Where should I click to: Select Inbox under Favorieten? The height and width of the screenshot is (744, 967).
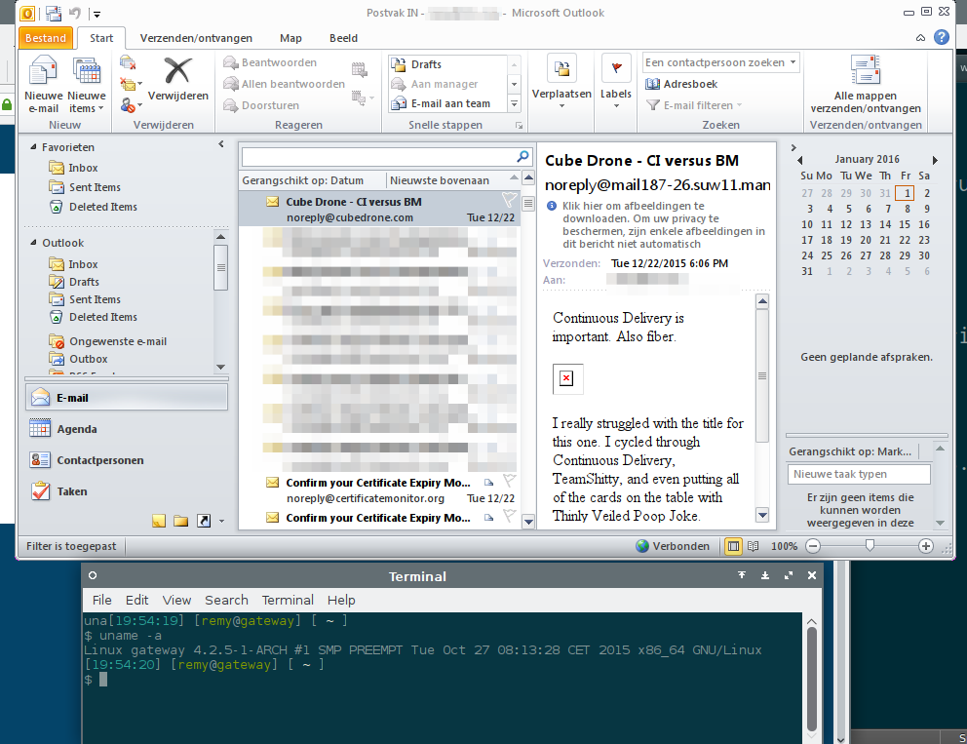tap(73, 168)
